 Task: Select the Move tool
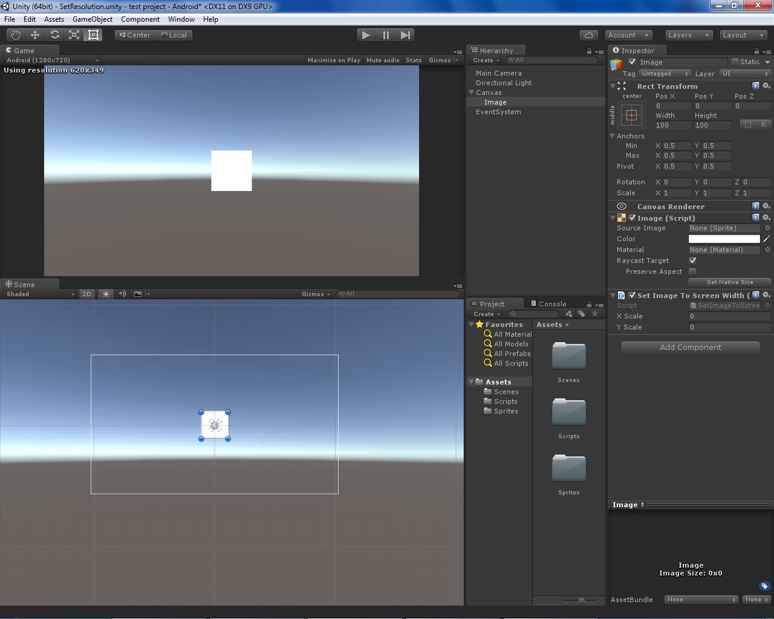[34, 34]
